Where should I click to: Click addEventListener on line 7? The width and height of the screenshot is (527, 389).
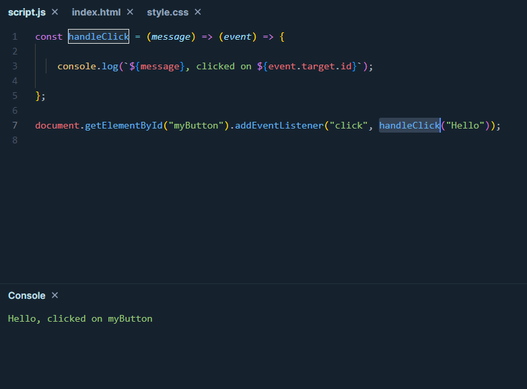(279, 125)
